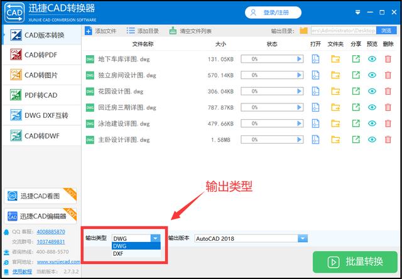
Task: Preview 回迁房三期详图.dwg with eye icon
Action: 372,107
